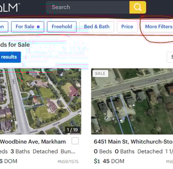Click the SALE badge on Main St listing
Screen dimensions: 173x169
100,73
